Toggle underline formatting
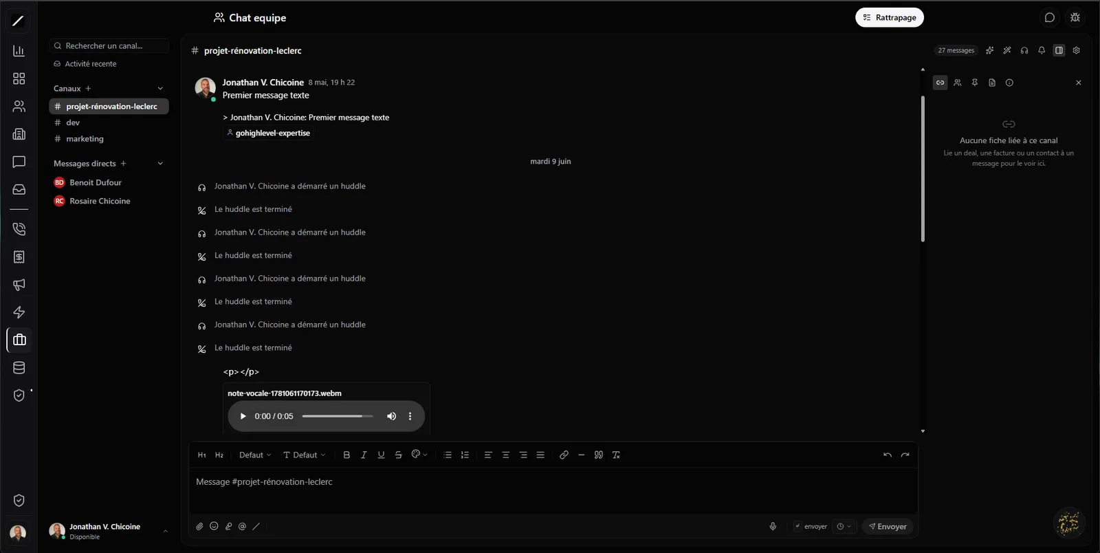Image resolution: width=1100 pixels, height=553 pixels. pyautogui.click(x=381, y=455)
